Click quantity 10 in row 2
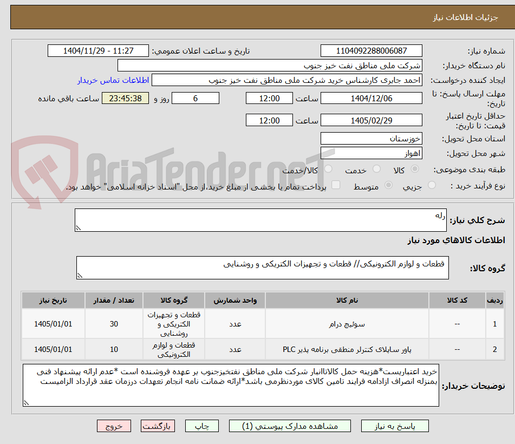 click(x=114, y=349)
